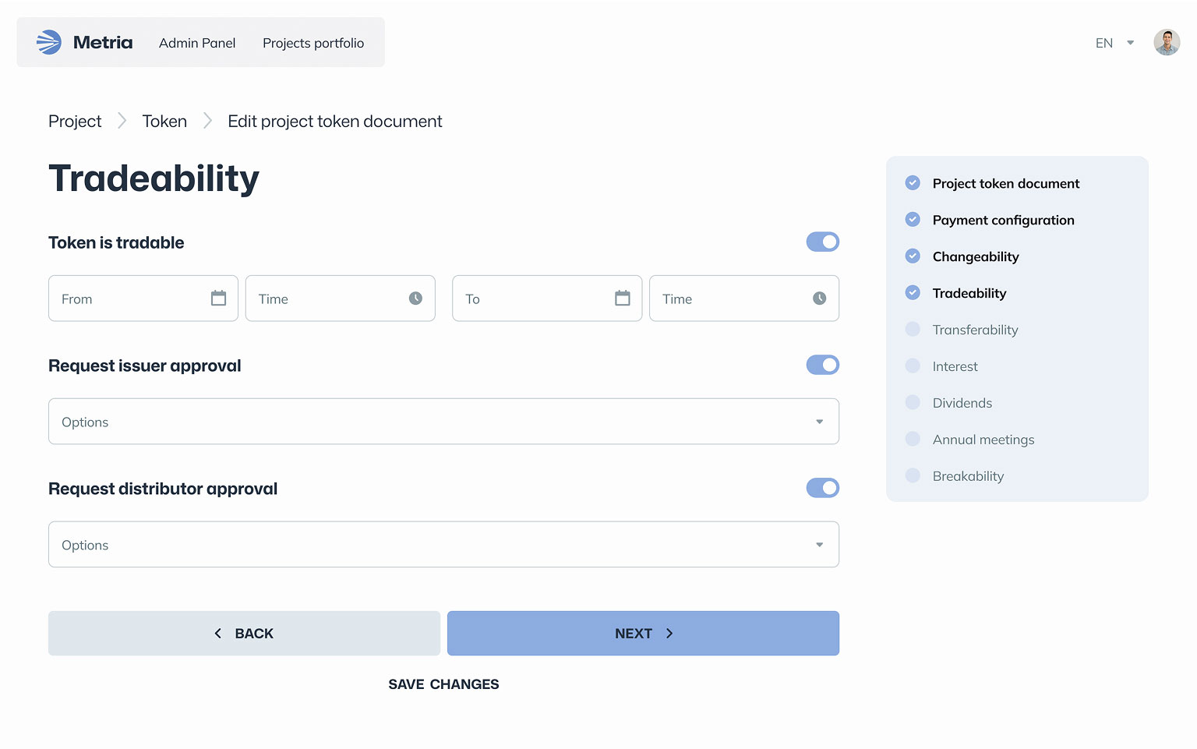Turn off Request issuer approval switch
The height and width of the screenshot is (749, 1197).
point(822,366)
